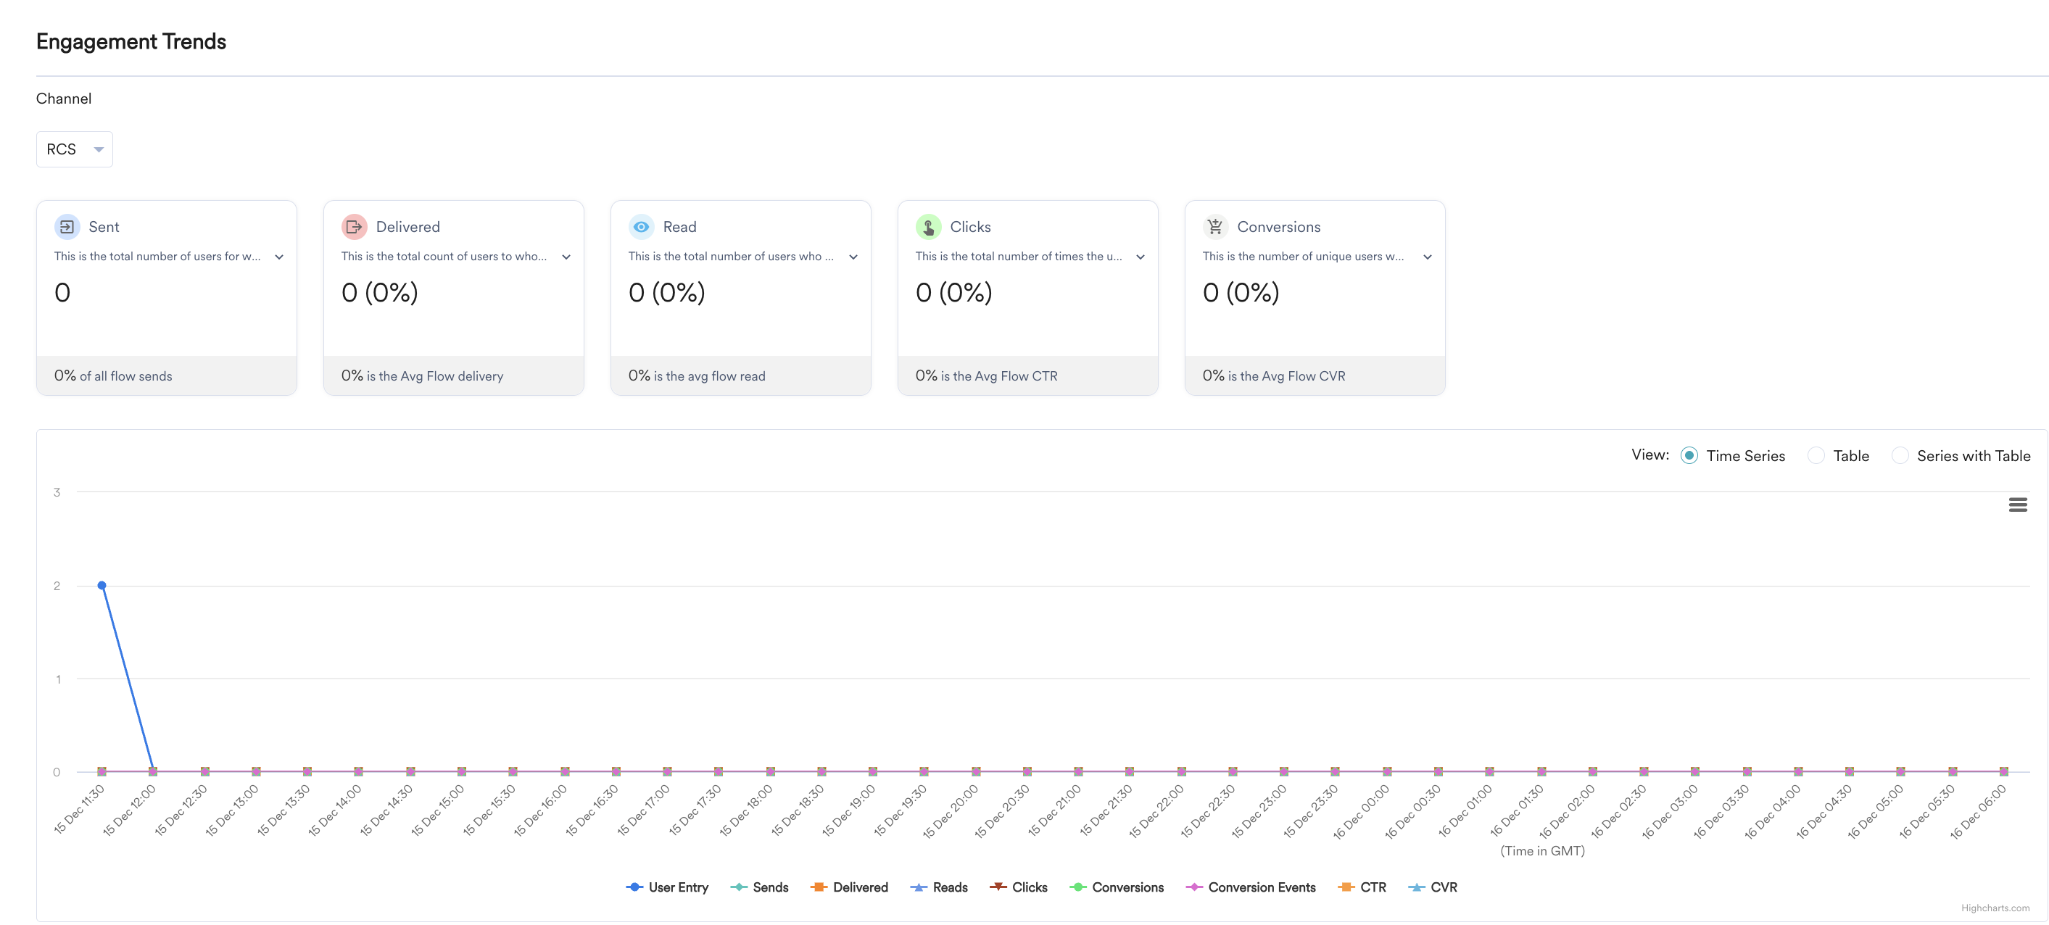This screenshot has width=2049, height=925.
Task: Click the User Entry data point at 11:30
Action: coord(101,586)
